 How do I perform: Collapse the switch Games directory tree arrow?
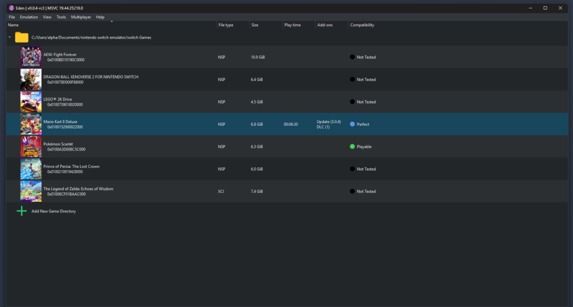[x=10, y=37]
